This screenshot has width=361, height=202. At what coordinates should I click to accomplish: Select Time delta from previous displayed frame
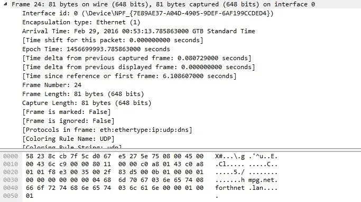coord(138,67)
